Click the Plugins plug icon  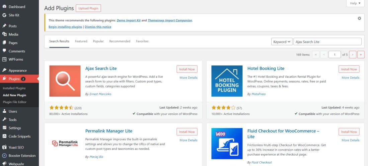[x=4, y=79]
